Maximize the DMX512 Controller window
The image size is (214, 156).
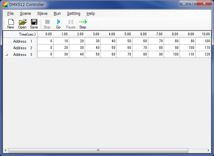(x=193, y=3)
